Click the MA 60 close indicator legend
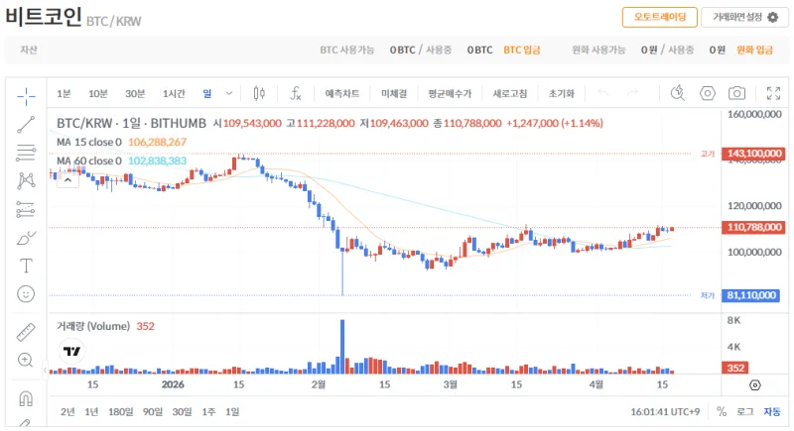 coord(89,161)
